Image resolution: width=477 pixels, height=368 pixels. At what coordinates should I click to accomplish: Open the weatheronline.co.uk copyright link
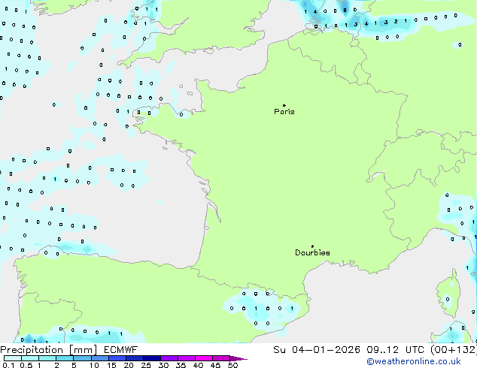(414, 361)
